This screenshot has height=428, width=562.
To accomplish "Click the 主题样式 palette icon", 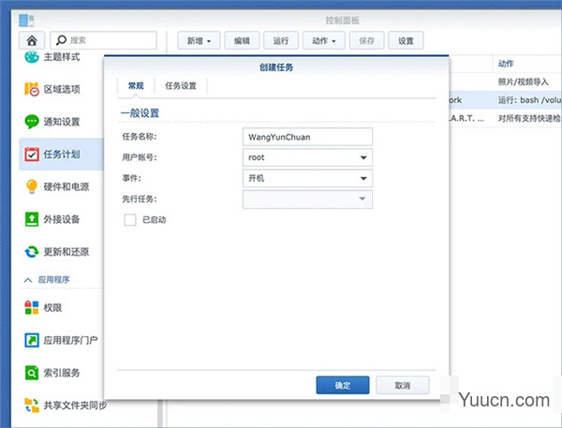I will click(x=32, y=56).
